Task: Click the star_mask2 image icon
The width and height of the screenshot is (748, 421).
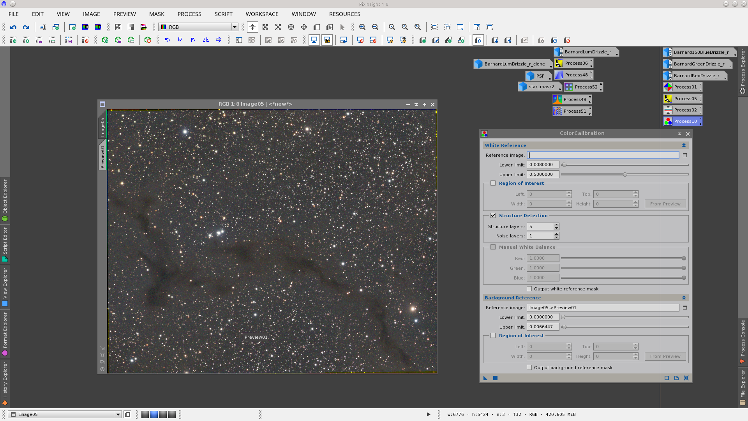Action: (540, 87)
